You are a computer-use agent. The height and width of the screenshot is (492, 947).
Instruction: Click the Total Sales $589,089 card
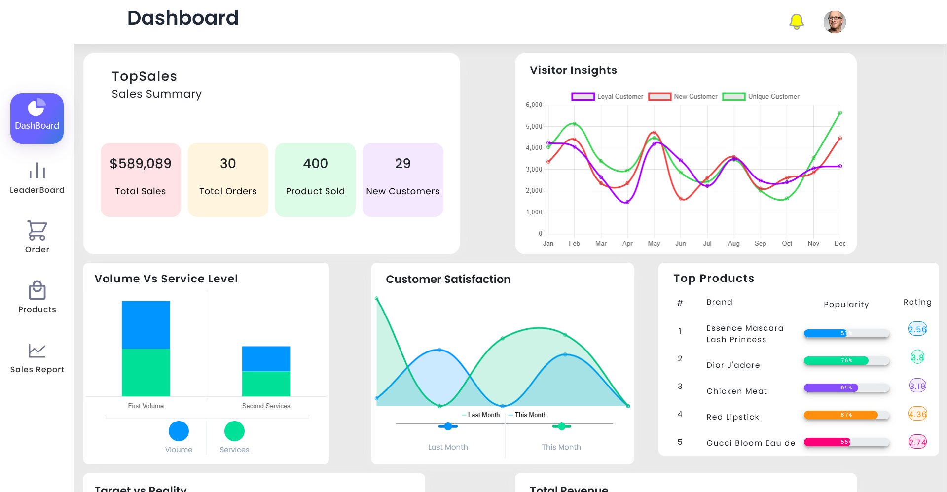(x=141, y=180)
